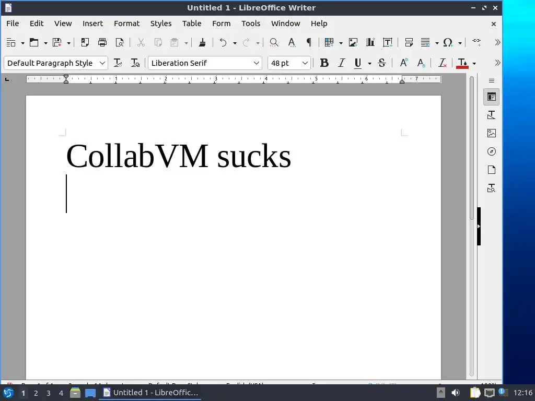Open the New document dropdown arrow
Screen dimensions: 535x401
pyautogui.click(x=22, y=43)
